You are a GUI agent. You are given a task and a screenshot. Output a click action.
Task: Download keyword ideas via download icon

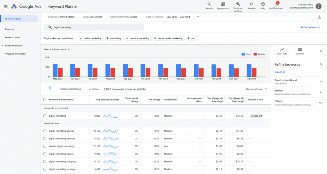click(319, 17)
